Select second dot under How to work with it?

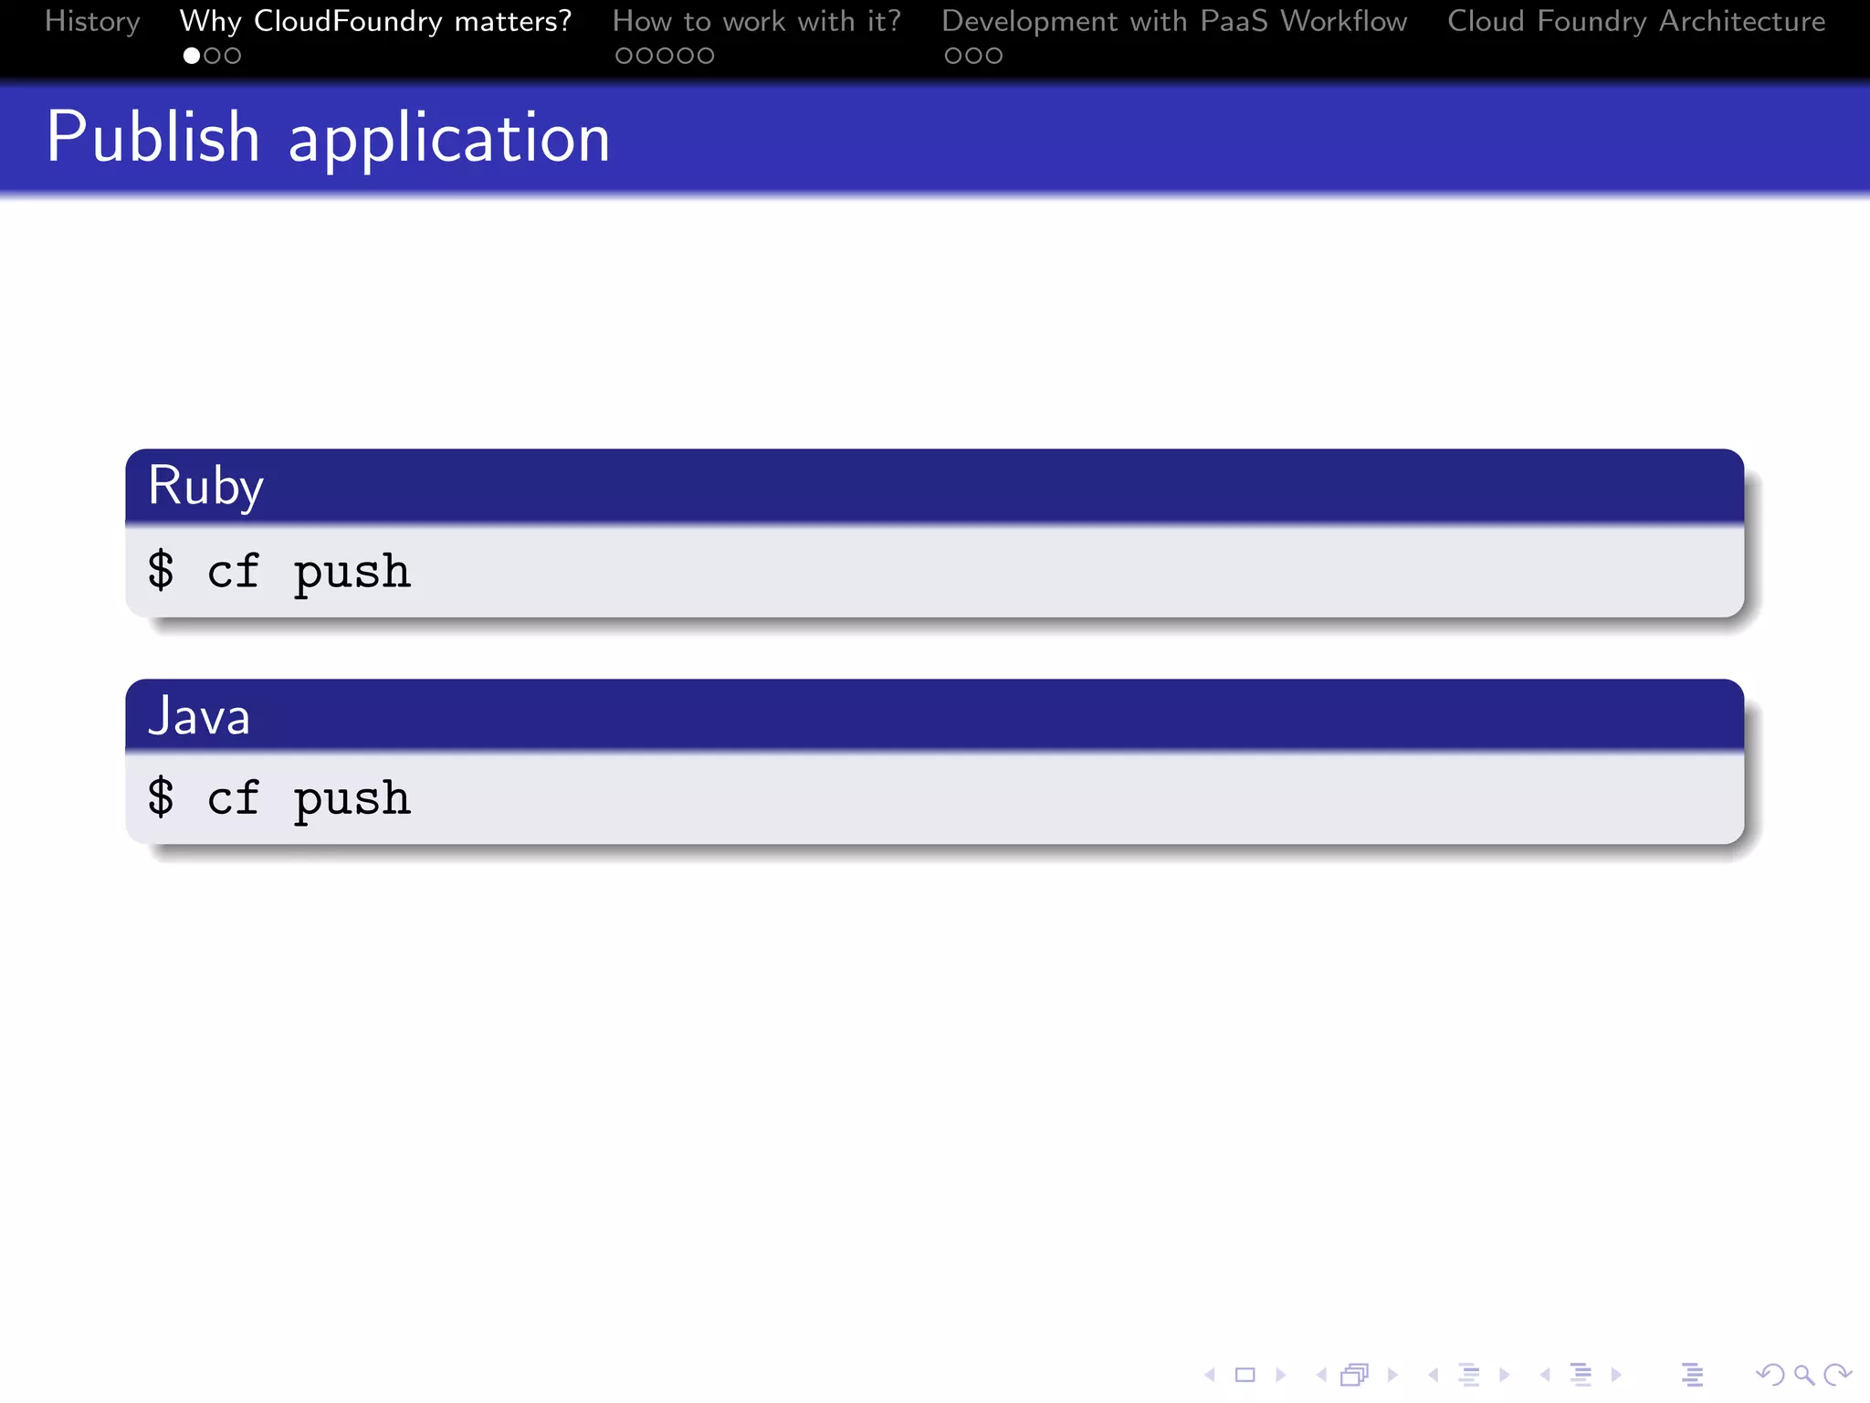(x=645, y=56)
